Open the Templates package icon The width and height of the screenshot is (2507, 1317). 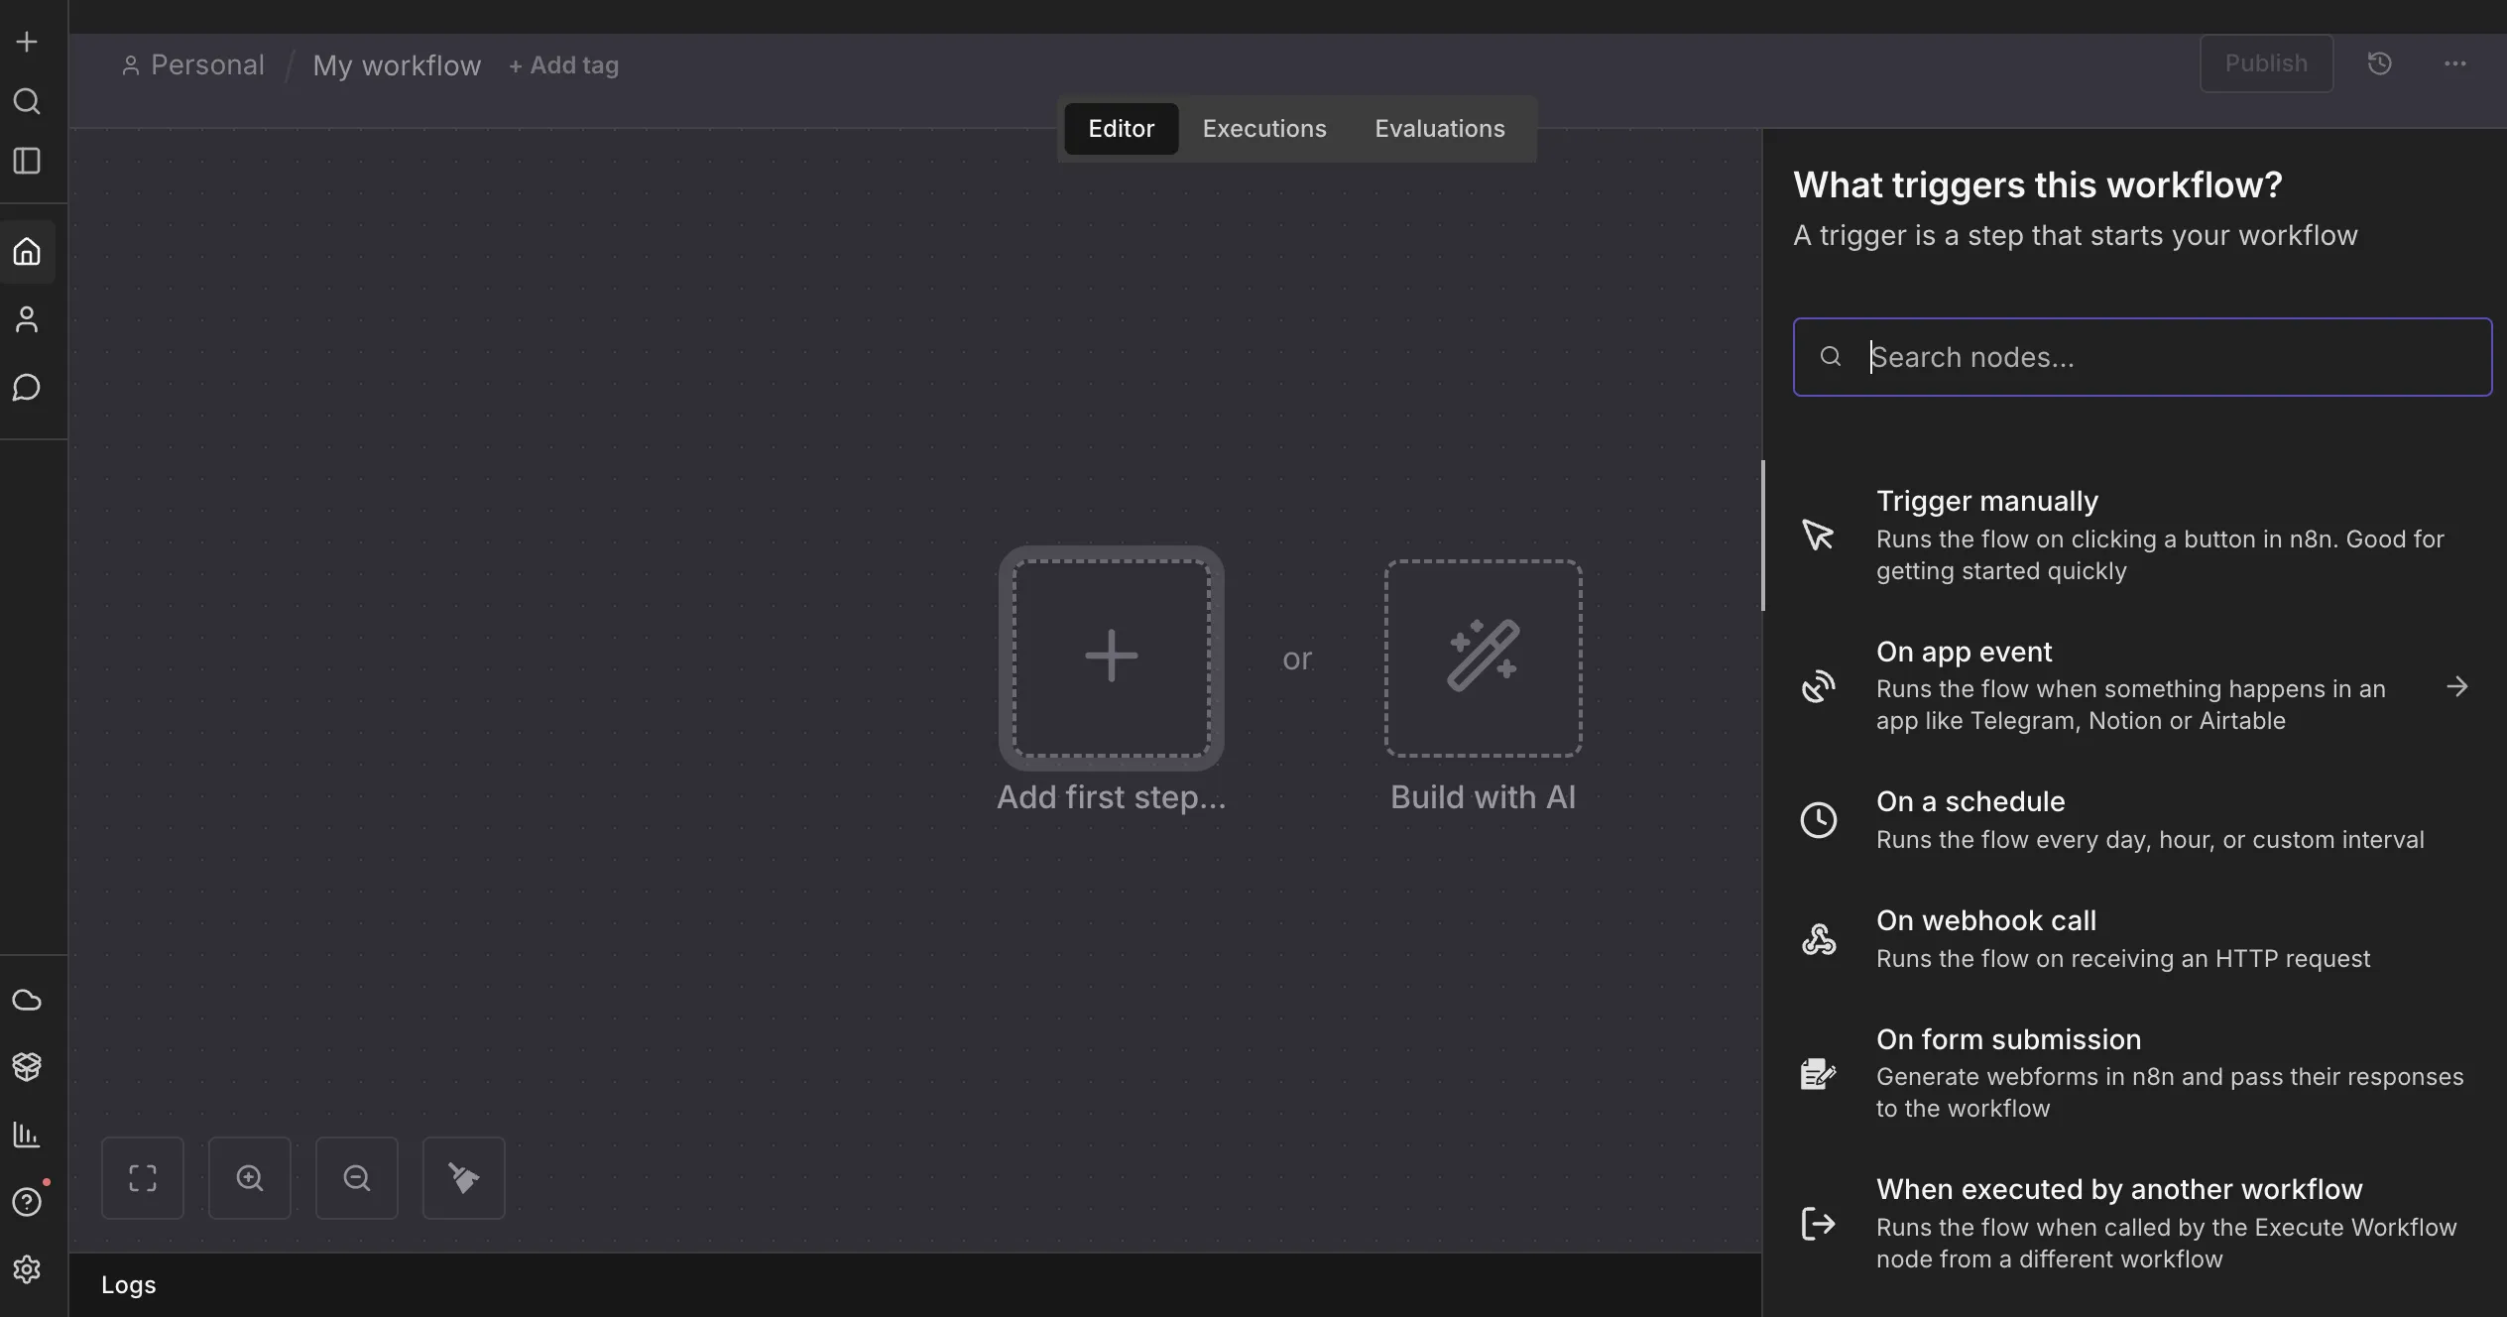coord(27,1067)
